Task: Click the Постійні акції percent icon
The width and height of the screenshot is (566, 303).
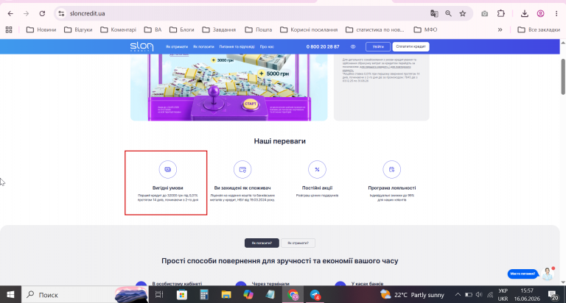Action: point(317,169)
